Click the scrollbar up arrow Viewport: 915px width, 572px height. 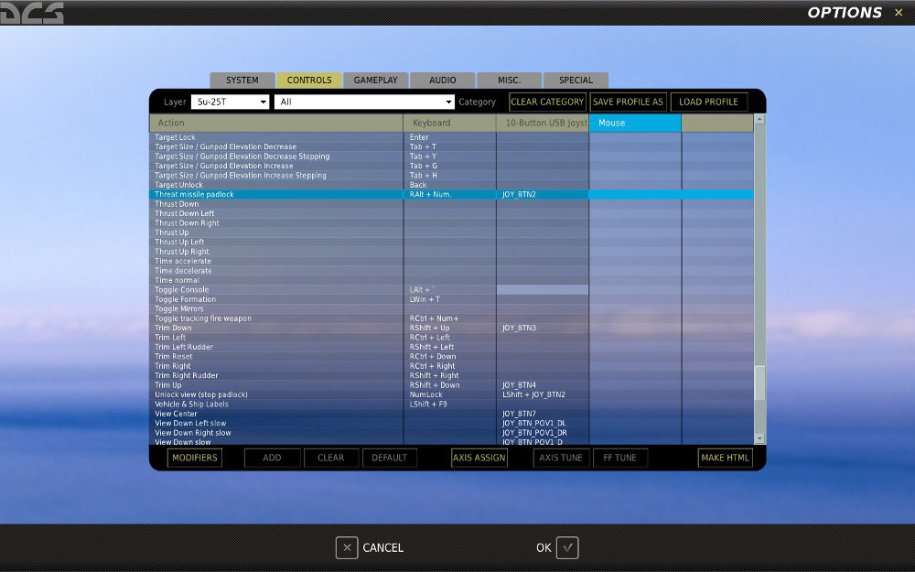759,119
